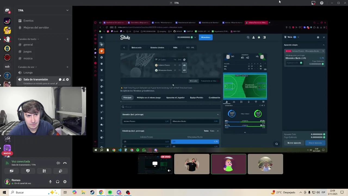
Task: Open Google Chrome from the Windows taskbar
Action: [x=101, y=192]
